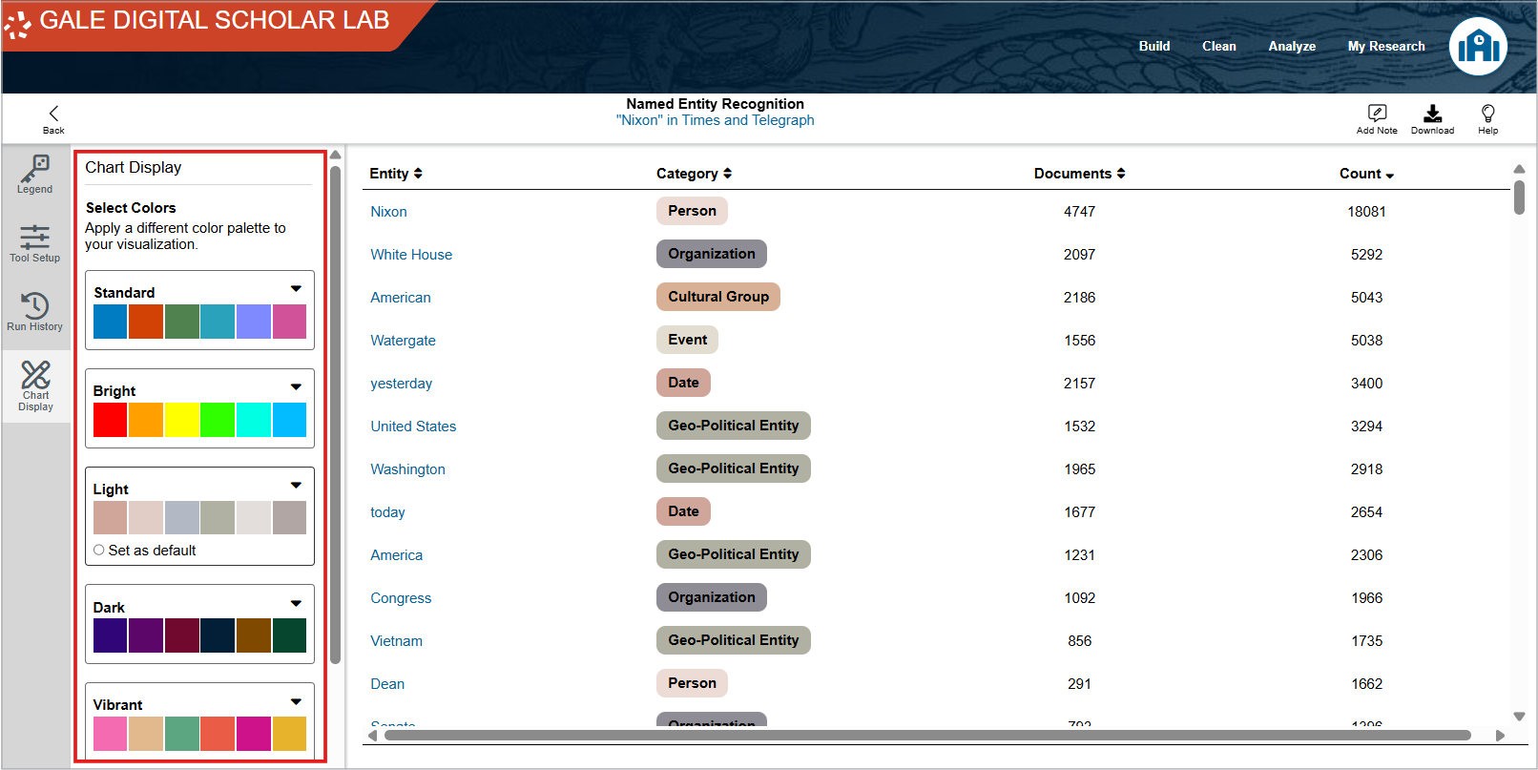Open the Washington entity link
This screenshot has height=770, width=1538.
pos(407,469)
